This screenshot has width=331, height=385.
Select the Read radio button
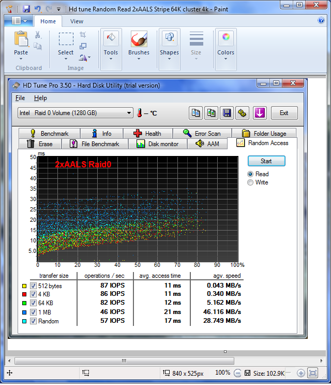(x=250, y=174)
